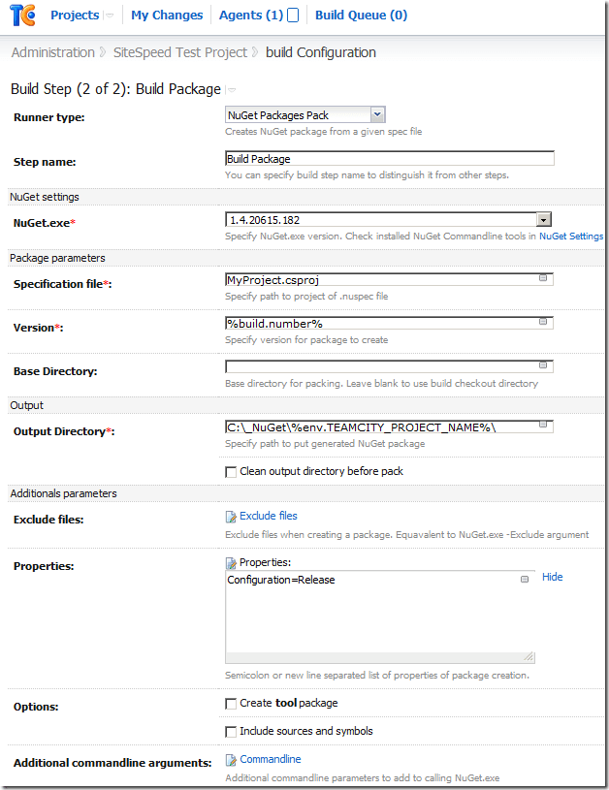Expand the Build Step title dropdown arrow
Image resolution: width=609 pixels, height=790 pixels.
pyautogui.click(x=232, y=90)
